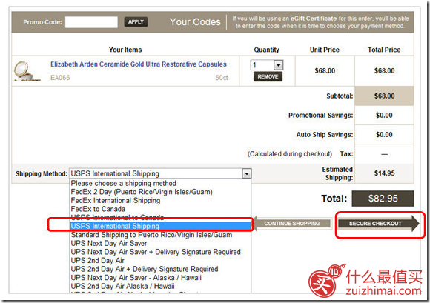The height and width of the screenshot is (303, 430).
Task: Choose FedEx 2 Day Puerto Rico option
Action: pos(160,192)
